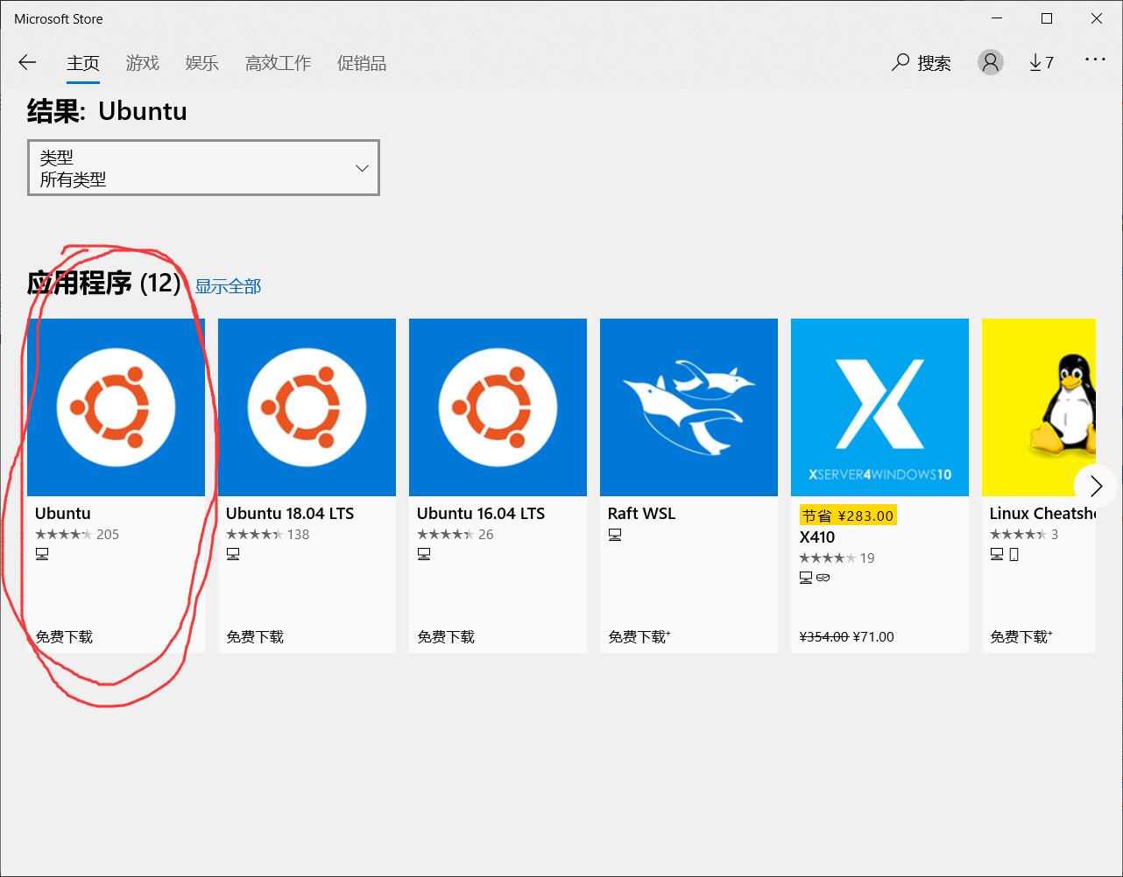The width and height of the screenshot is (1123, 877).
Task: Click the 结果: Ubuntu heading
Action: point(107,111)
